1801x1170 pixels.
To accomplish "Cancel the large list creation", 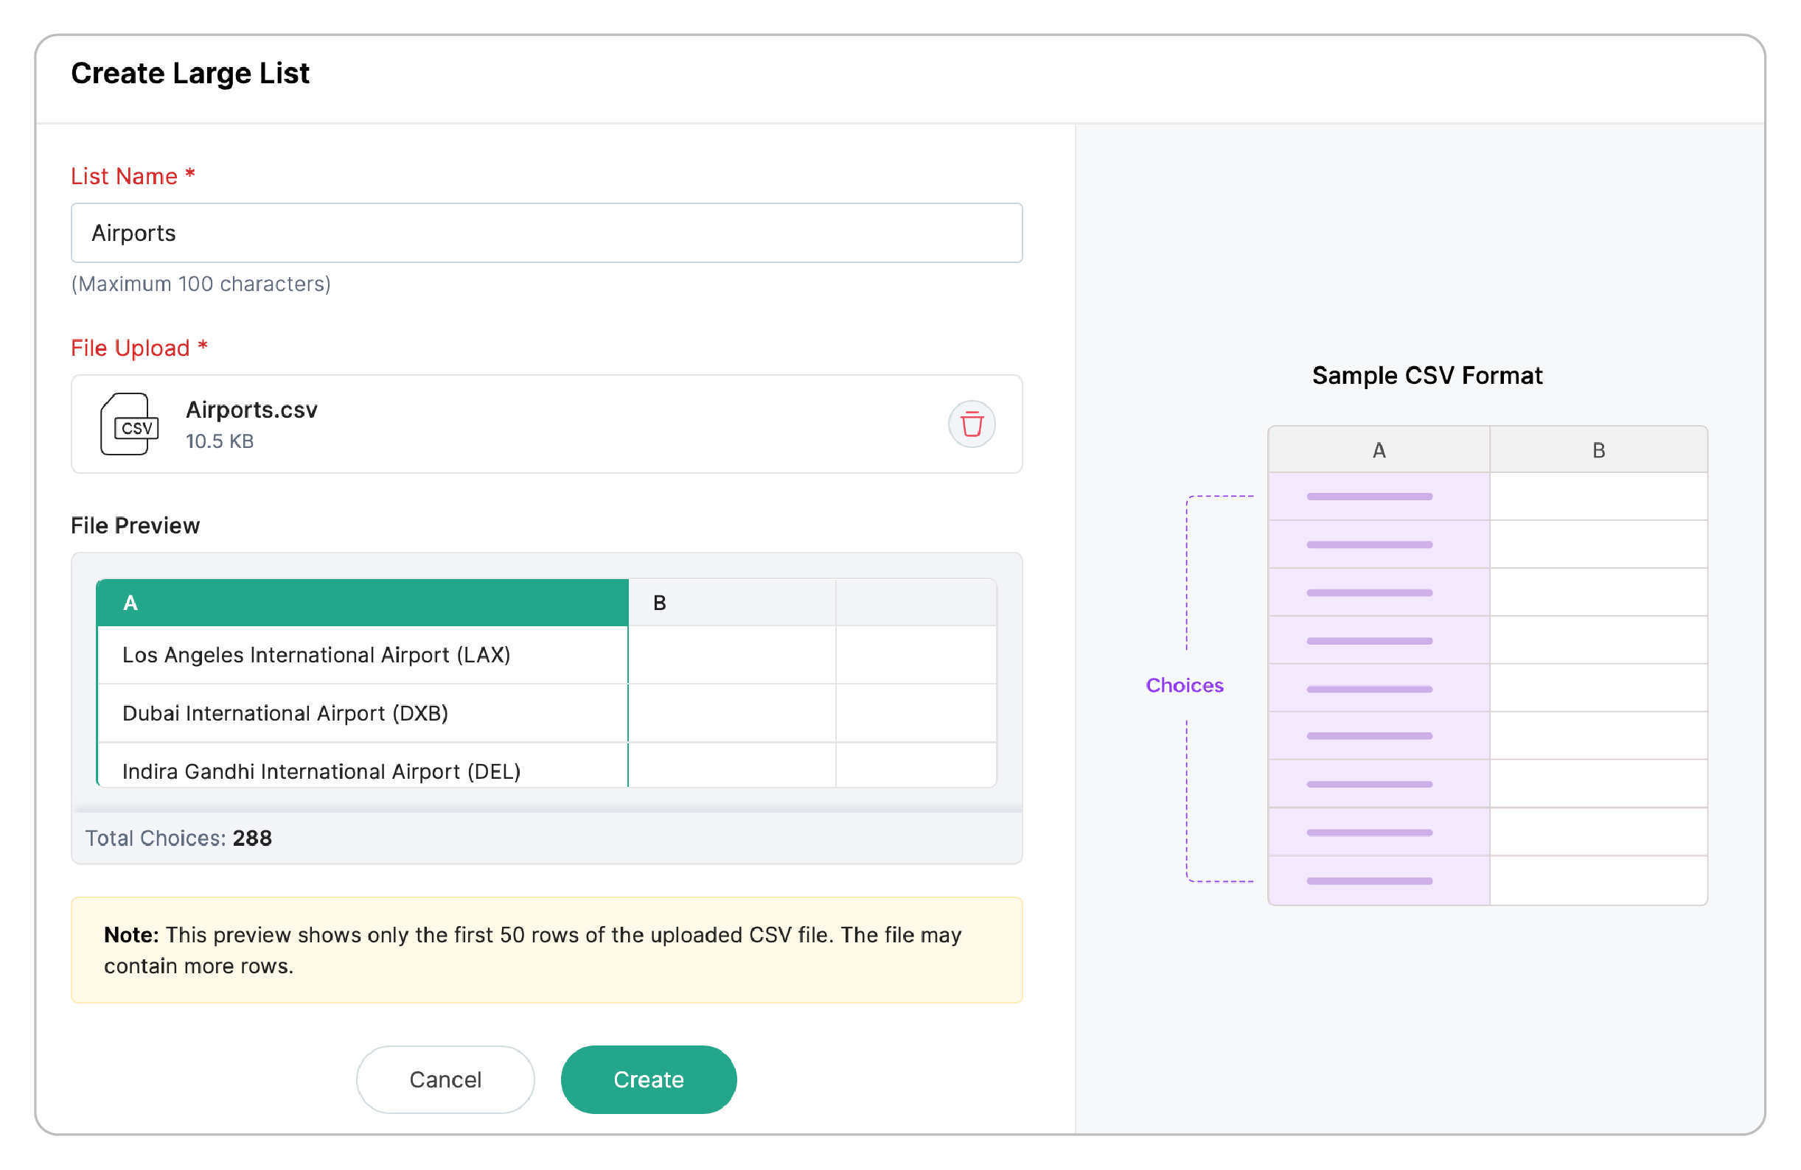I will 445,1079.
